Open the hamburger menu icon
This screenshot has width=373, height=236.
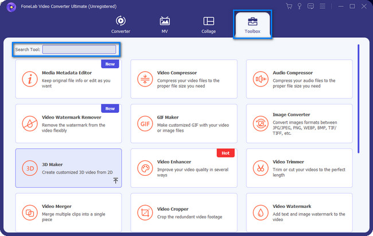point(323,6)
